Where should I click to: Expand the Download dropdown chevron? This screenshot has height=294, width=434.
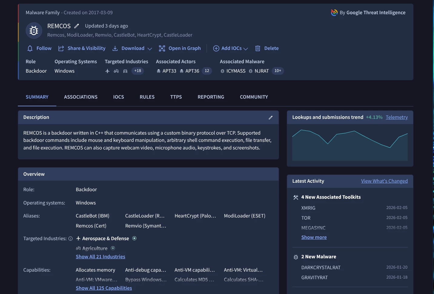click(150, 49)
